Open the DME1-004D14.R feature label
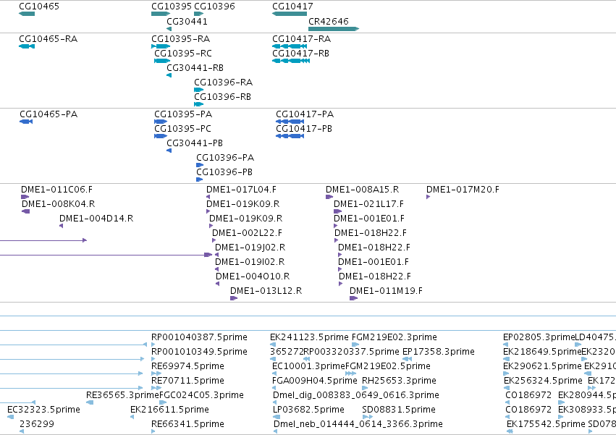 click(x=96, y=219)
